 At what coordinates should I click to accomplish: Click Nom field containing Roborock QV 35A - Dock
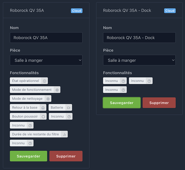click(x=139, y=38)
